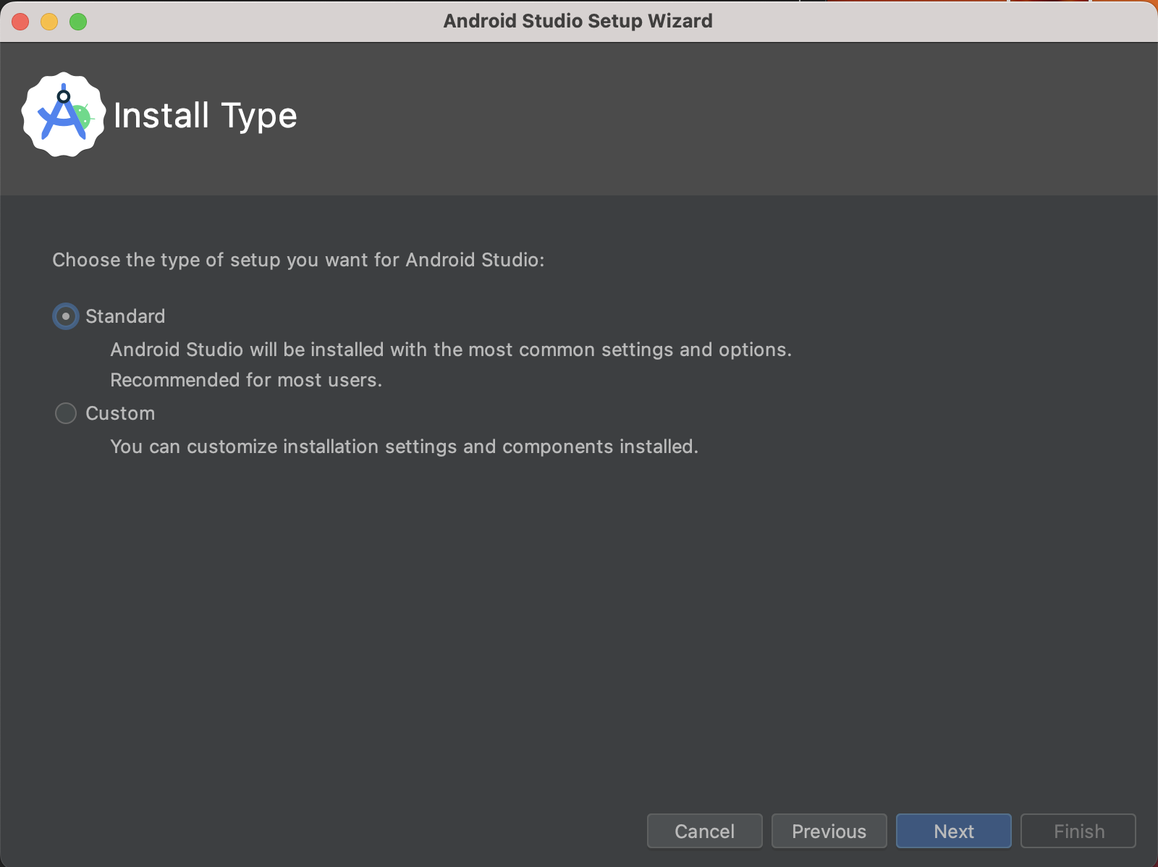
Task: Click the Previous button
Action: [x=829, y=831]
